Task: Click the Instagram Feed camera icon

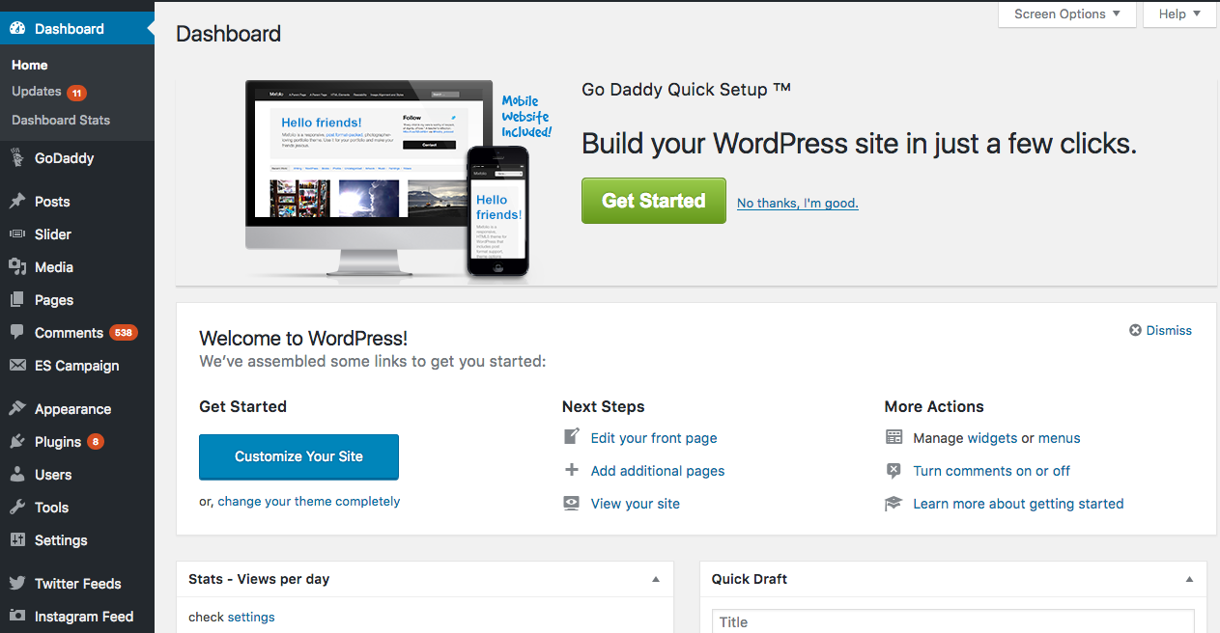Action: point(17,617)
